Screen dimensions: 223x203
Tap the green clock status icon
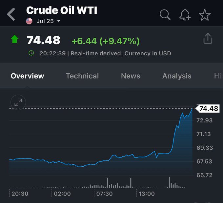tap(31, 53)
